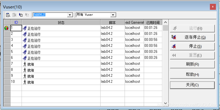Select the row header of Vuser 2

(x=7, y=34)
